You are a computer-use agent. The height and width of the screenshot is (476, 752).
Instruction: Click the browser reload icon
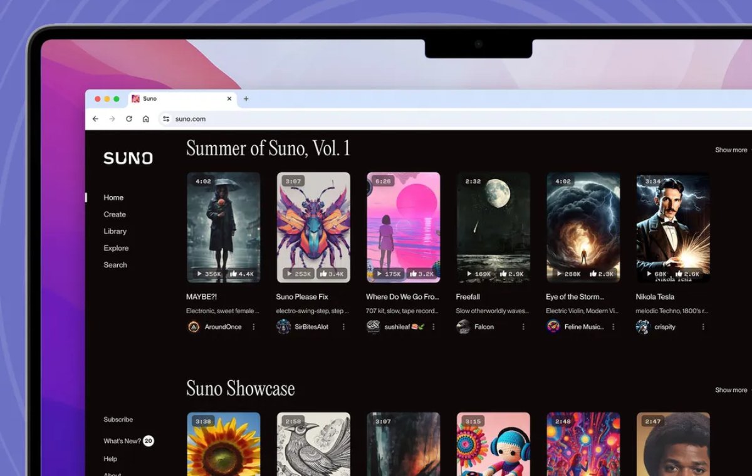[x=129, y=119]
